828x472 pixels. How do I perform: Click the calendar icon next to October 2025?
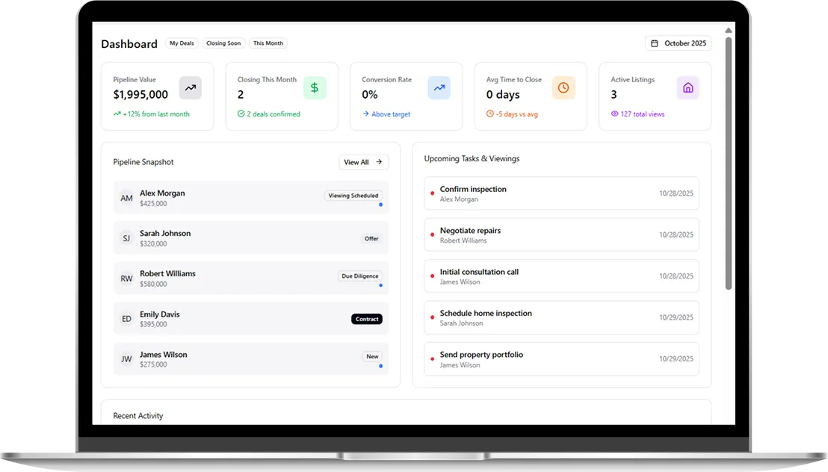click(655, 43)
